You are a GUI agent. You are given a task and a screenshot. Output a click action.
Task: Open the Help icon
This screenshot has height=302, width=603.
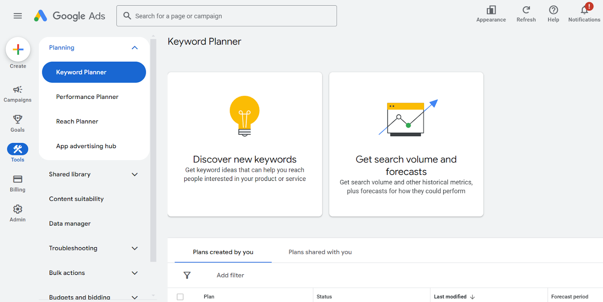tap(553, 10)
